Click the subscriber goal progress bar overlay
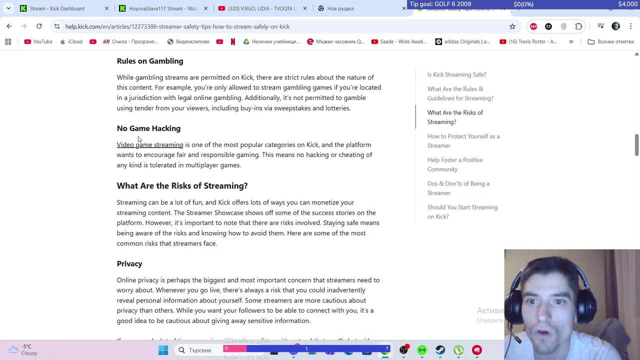The height and width of the screenshot is (360, 640). 306,348
